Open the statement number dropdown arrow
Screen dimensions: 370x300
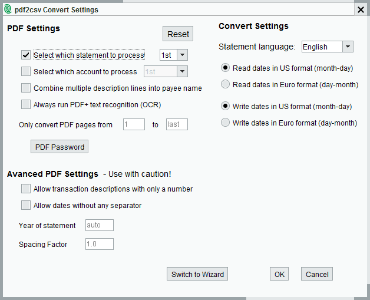click(183, 55)
